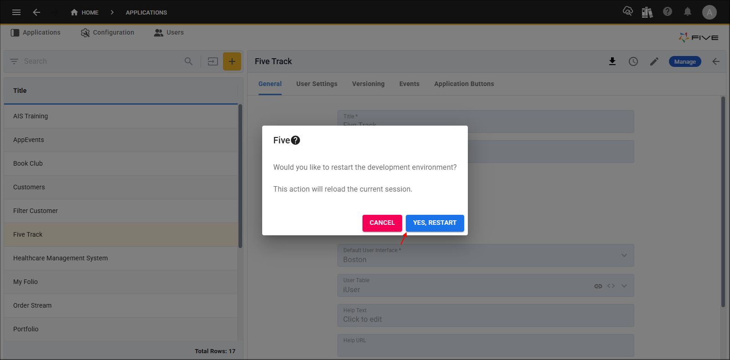Select the Book Club application row
The image size is (730, 360).
click(121, 163)
